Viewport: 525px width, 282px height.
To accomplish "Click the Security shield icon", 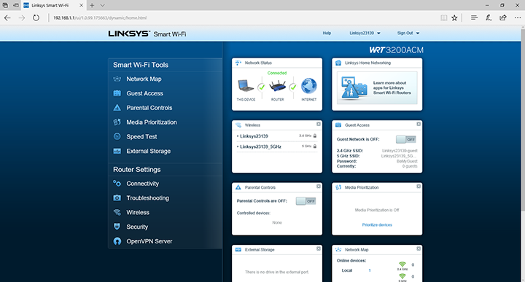I will point(117,227).
